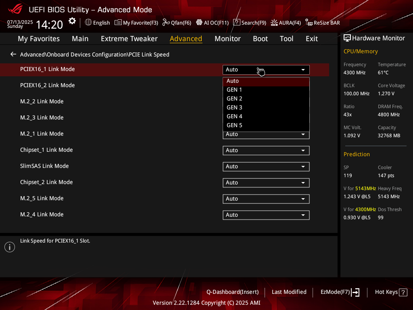Viewport: 413px width, 310px height.
Task: Select GEN 4 from the list
Action: pos(266,117)
